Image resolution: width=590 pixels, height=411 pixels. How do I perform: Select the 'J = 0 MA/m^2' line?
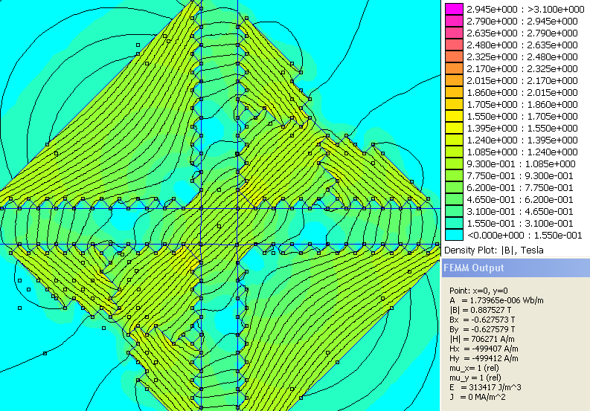coord(478,397)
